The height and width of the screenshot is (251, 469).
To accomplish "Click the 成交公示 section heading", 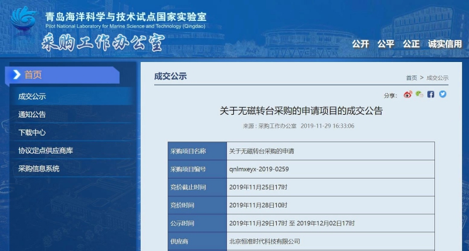I will pyautogui.click(x=170, y=76).
